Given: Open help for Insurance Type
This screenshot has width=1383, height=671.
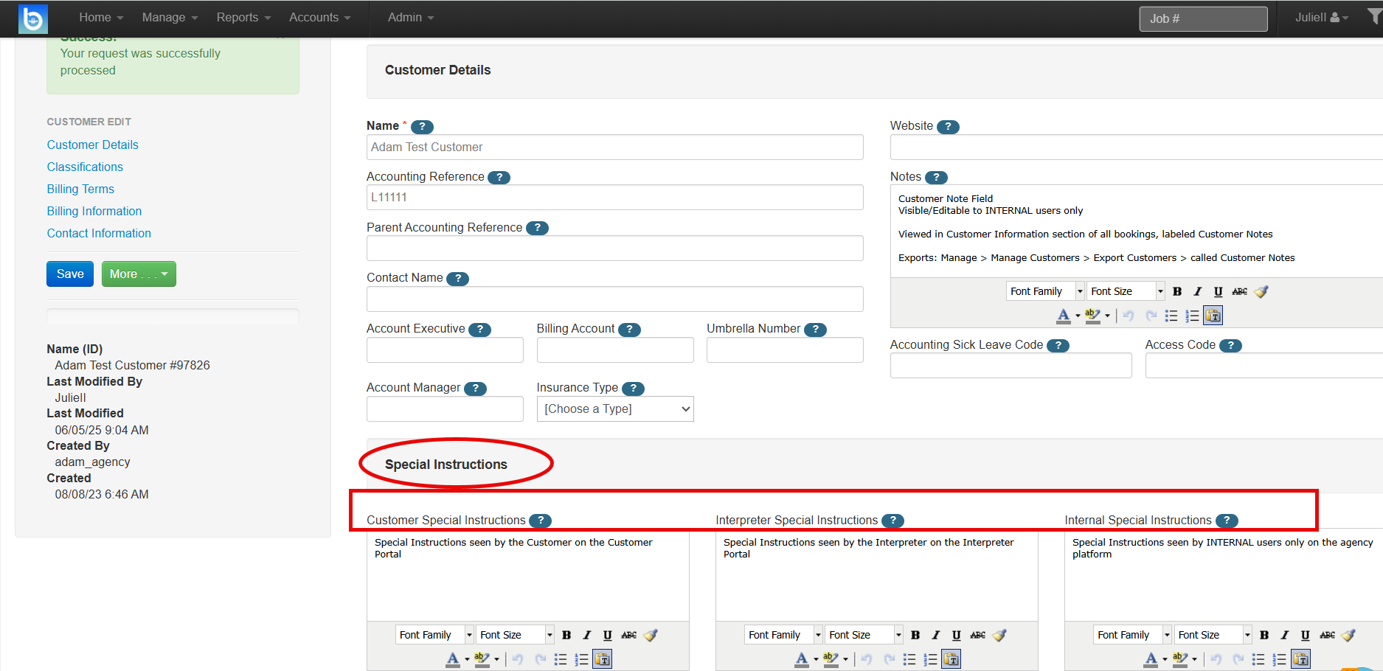Looking at the screenshot, I should tap(633, 389).
